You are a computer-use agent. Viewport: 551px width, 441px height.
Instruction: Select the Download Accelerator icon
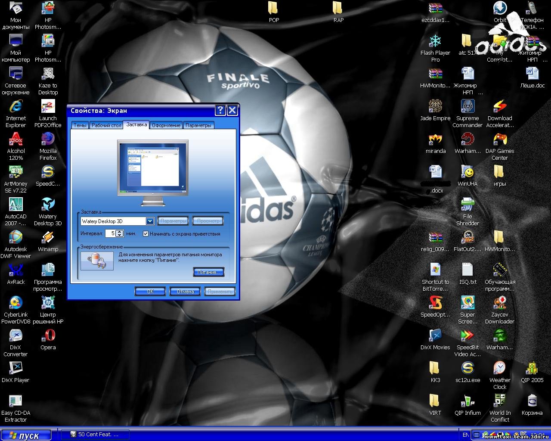click(x=500, y=114)
